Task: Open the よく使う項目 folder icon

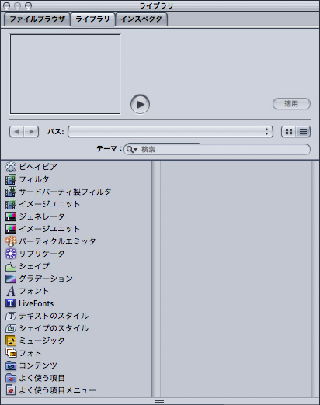Action: pos(11,378)
